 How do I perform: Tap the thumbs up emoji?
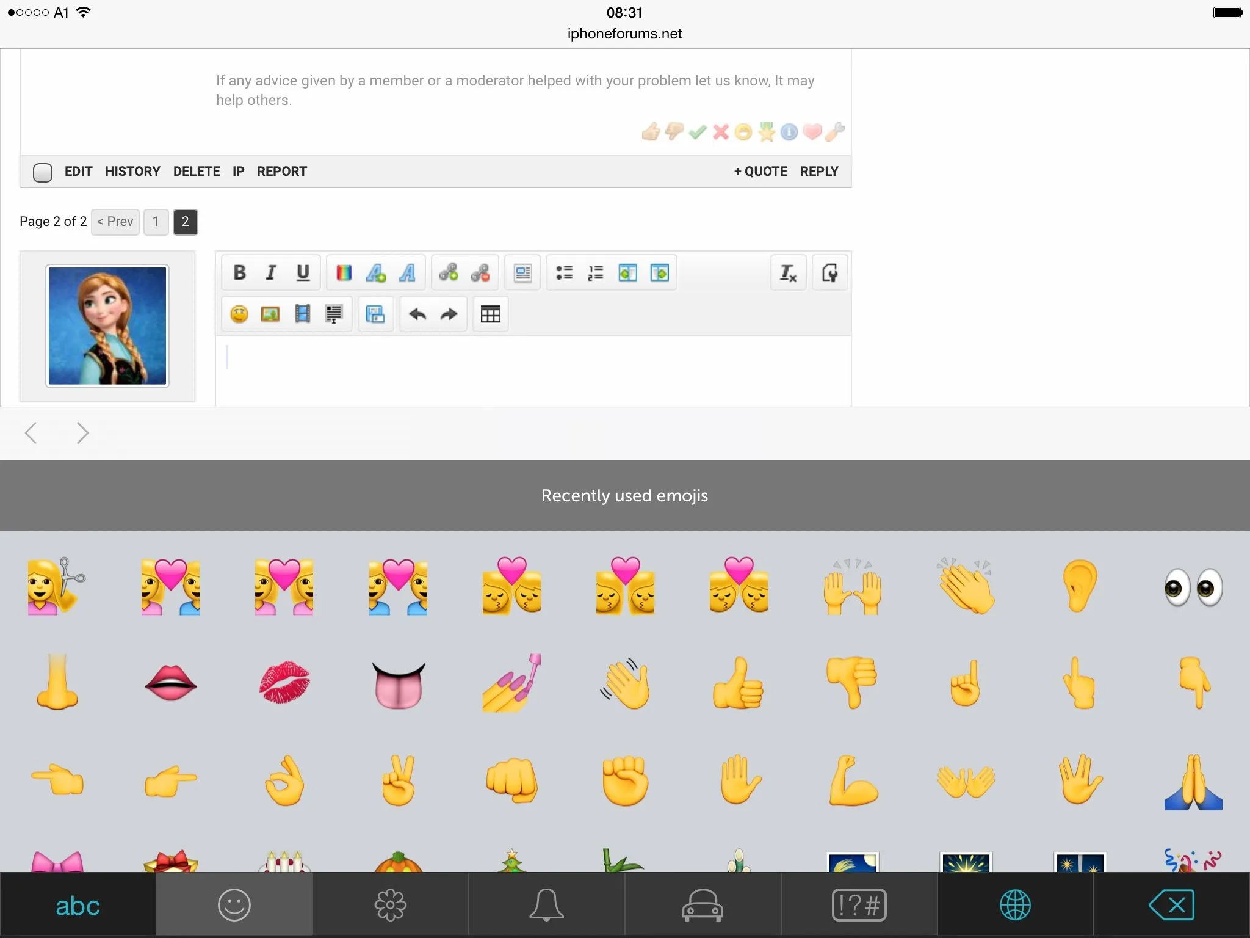[x=739, y=683]
